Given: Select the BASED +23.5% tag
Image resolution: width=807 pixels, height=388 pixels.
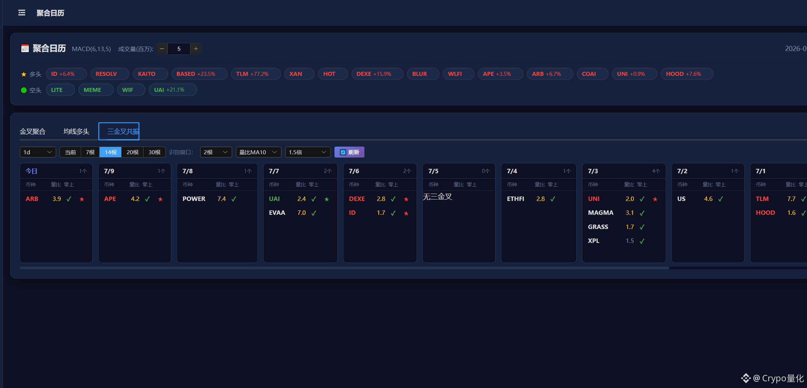Looking at the screenshot, I should point(199,74).
